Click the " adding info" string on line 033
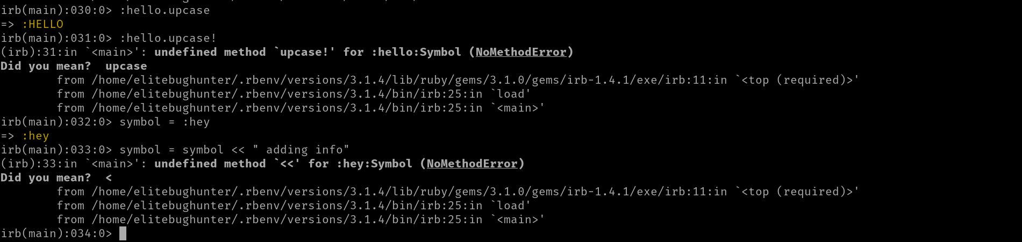 301,150
